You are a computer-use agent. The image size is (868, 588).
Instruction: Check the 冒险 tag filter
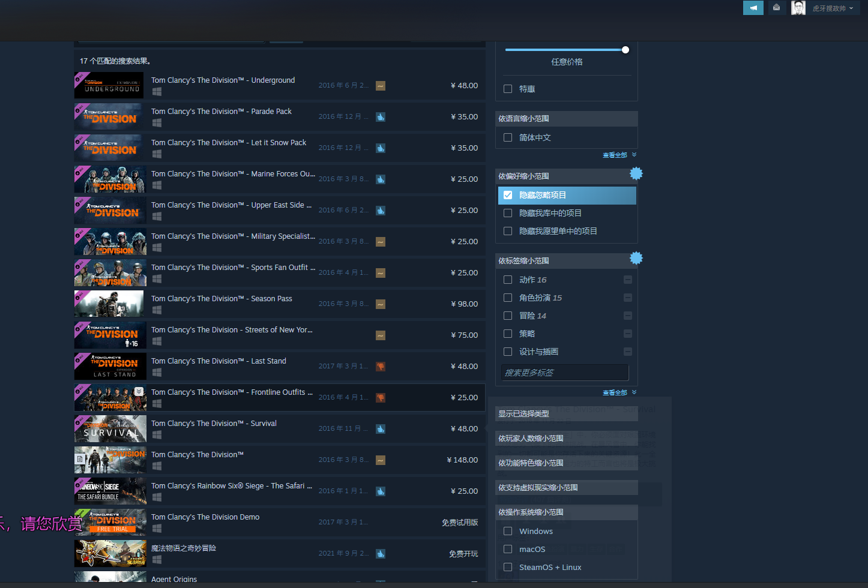(508, 316)
